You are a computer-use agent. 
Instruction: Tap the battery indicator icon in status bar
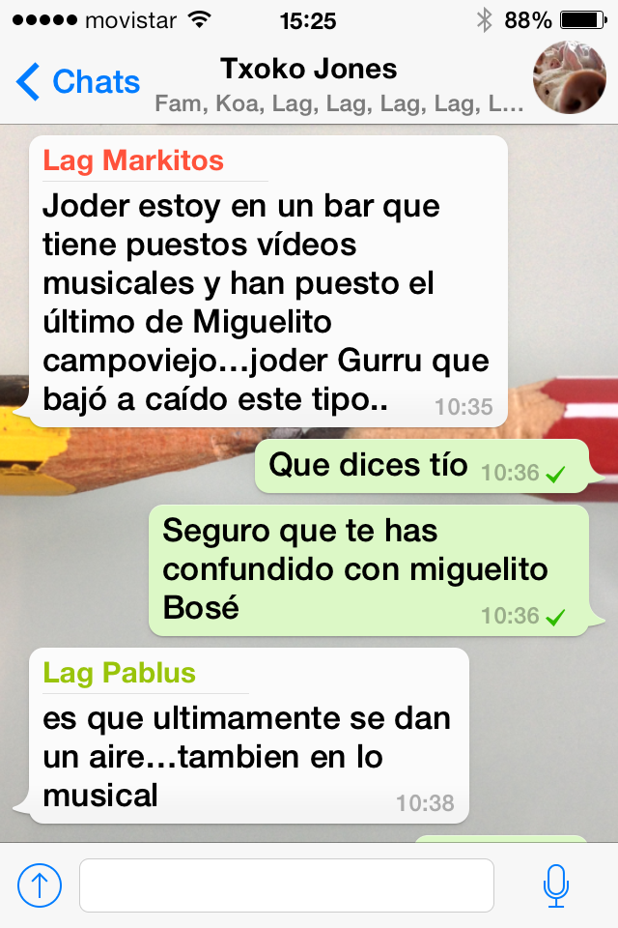[x=583, y=20]
